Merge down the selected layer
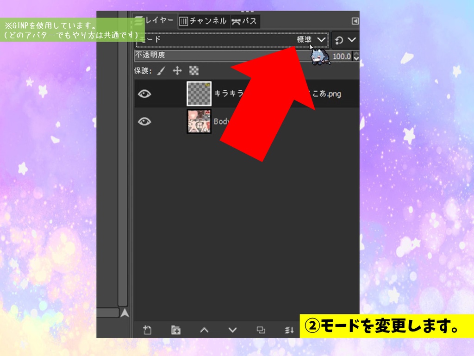This screenshot has height=356, width=474. (290, 330)
